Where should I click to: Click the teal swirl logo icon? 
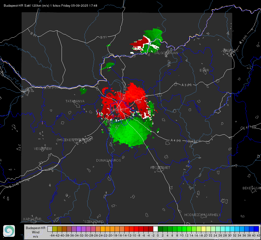click(x=9, y=231)
